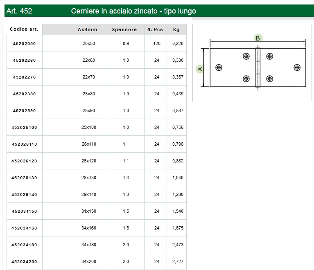Click the 120 pieces quantity cell

click(157, 43)
